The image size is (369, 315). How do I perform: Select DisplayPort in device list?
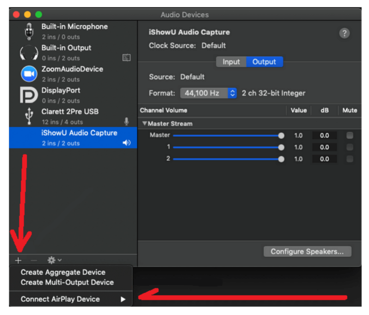[x=73, y=95]
